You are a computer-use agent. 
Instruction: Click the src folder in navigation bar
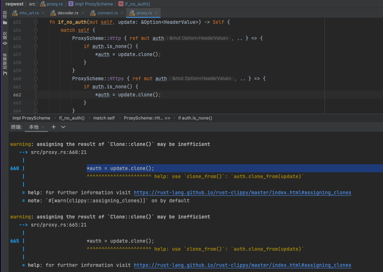coord(32,4)
